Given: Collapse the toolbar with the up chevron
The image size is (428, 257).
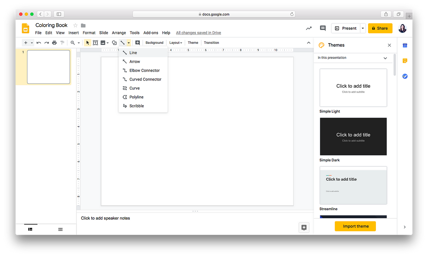Looking at the screenshot, I should click(x=309, y=43).
